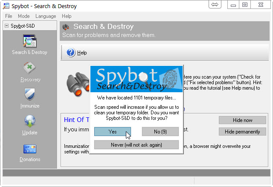
Task: Expand the Language menu
Action: [x=46, y=16]
